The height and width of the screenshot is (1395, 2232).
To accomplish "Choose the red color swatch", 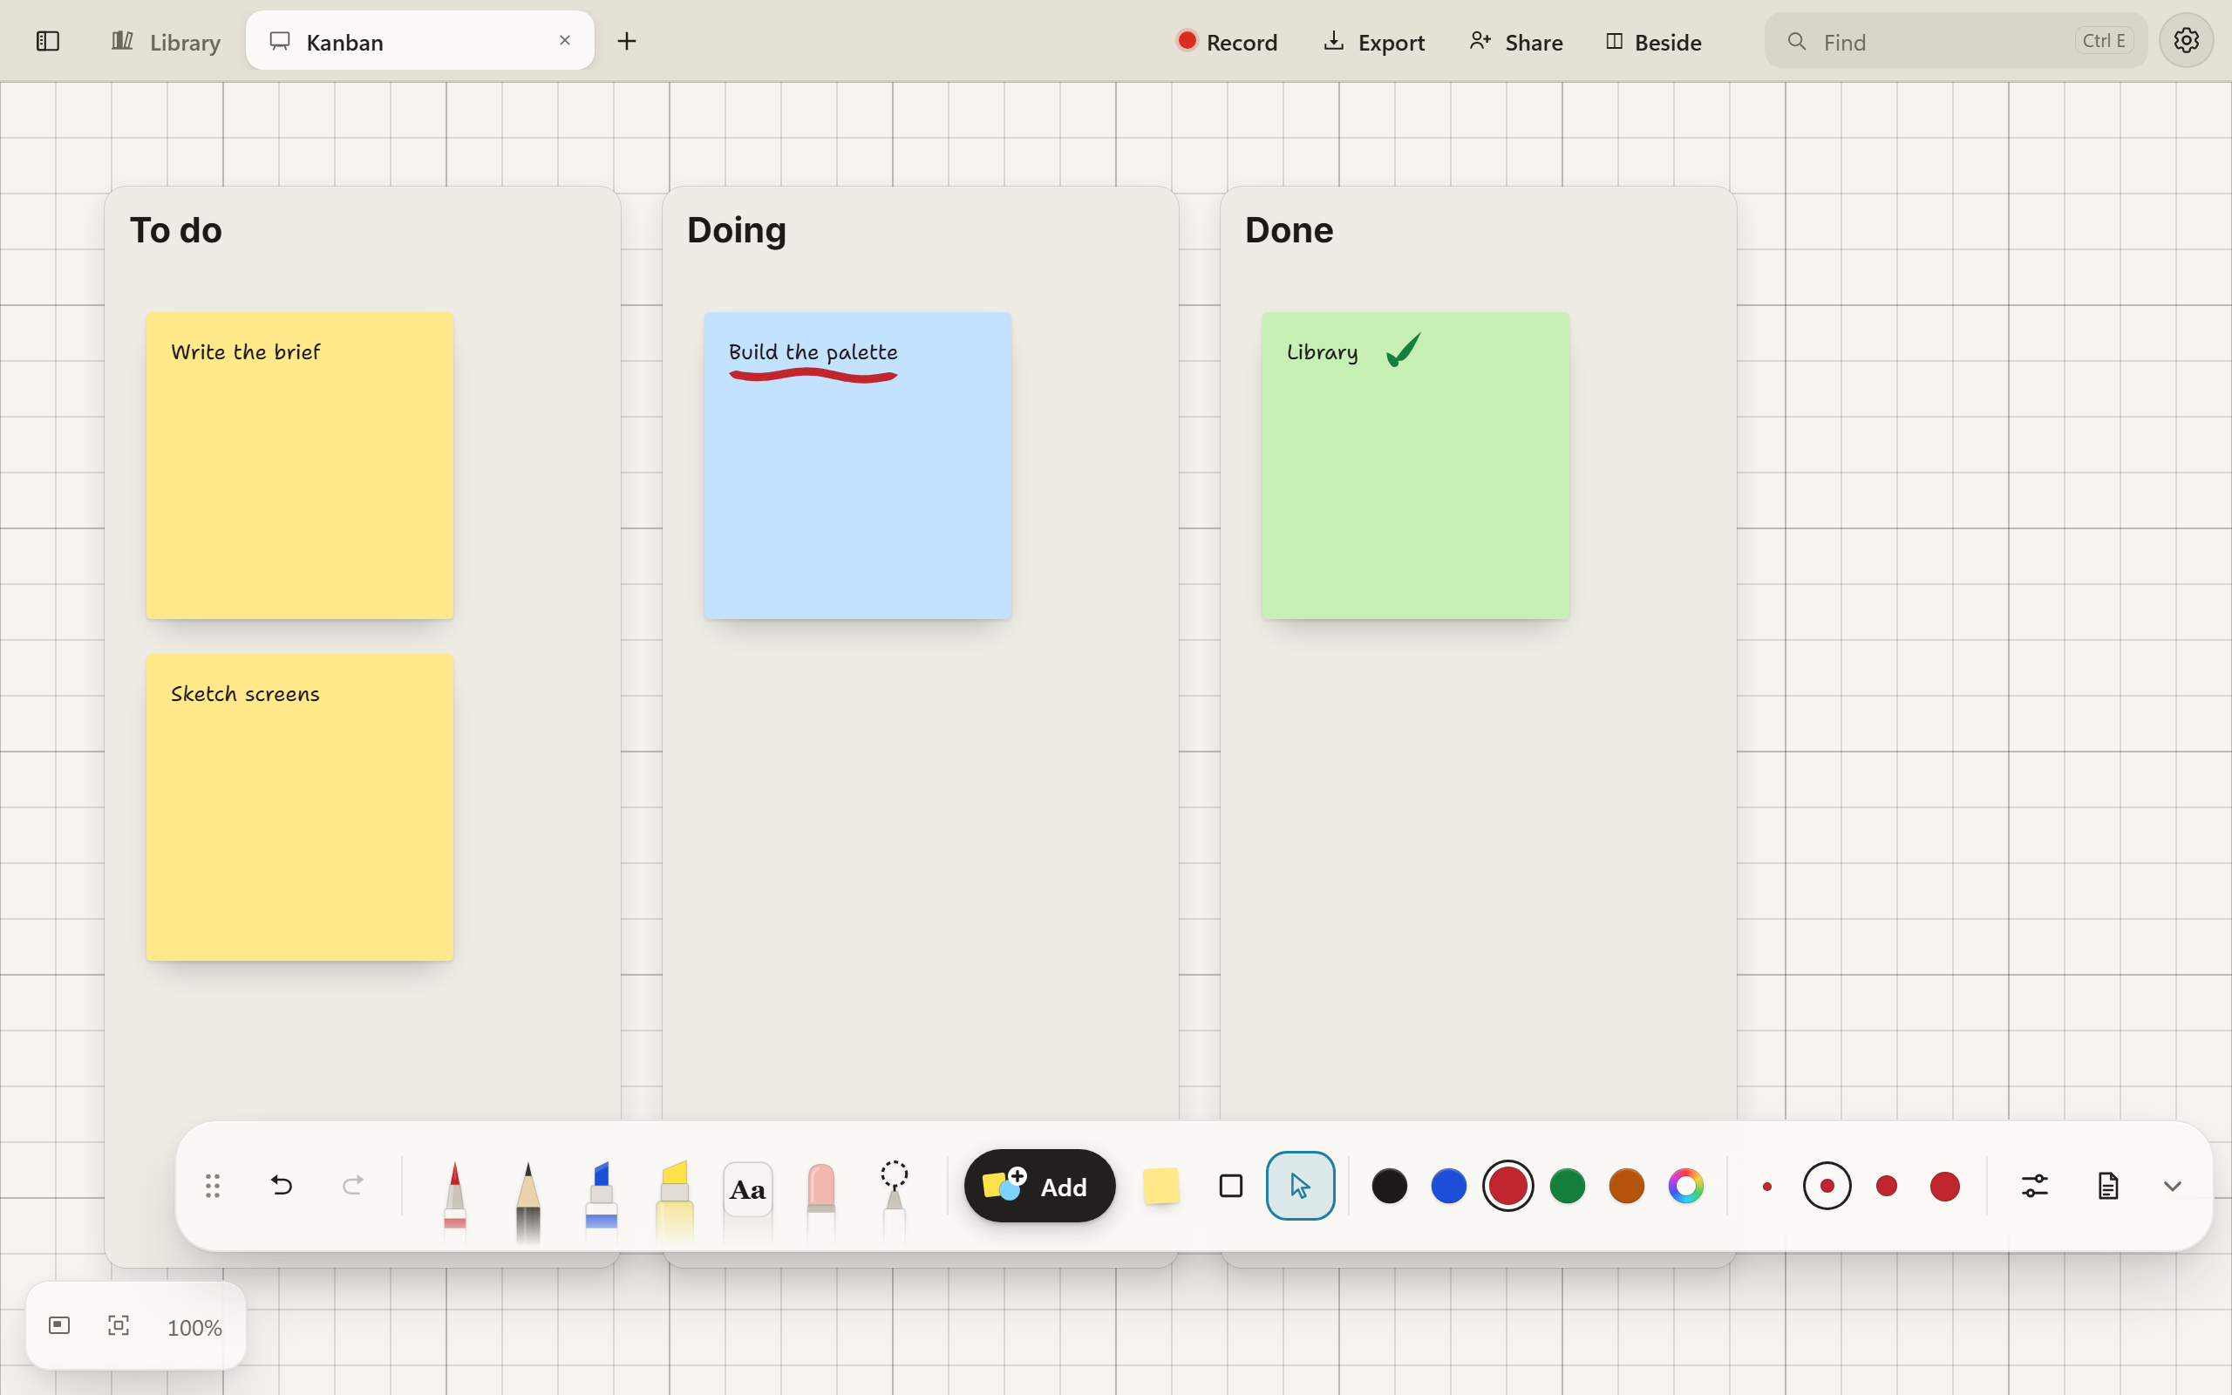I will [x=1508, y=1186].
